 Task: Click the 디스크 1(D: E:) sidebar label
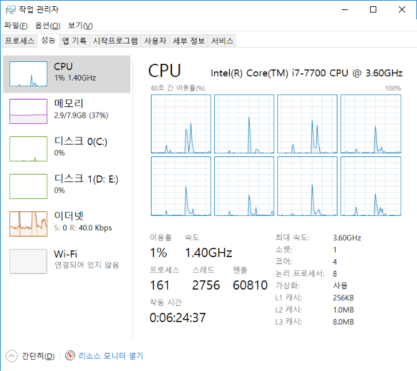tap(86, 179)
